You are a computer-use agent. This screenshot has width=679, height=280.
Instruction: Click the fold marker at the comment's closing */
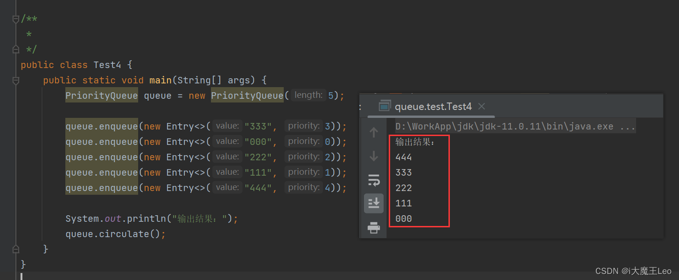(16, 49)
